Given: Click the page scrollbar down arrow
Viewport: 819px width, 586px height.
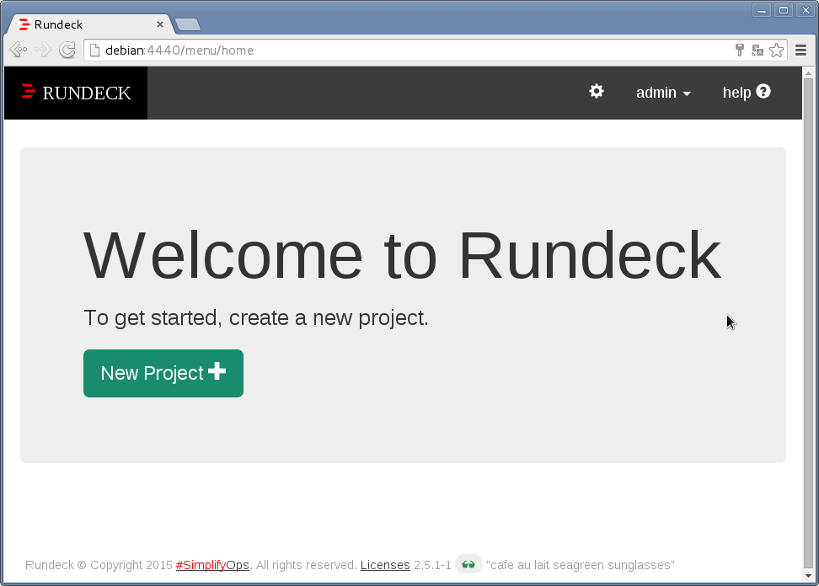Looking at the screenshot, I should [809, 576].
